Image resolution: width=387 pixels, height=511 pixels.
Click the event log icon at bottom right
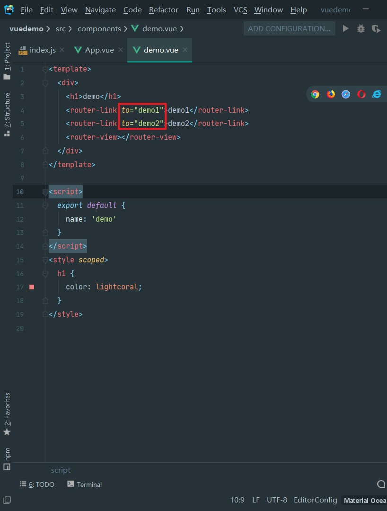381,484
